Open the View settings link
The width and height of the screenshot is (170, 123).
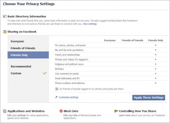click(x=90, y=24)
